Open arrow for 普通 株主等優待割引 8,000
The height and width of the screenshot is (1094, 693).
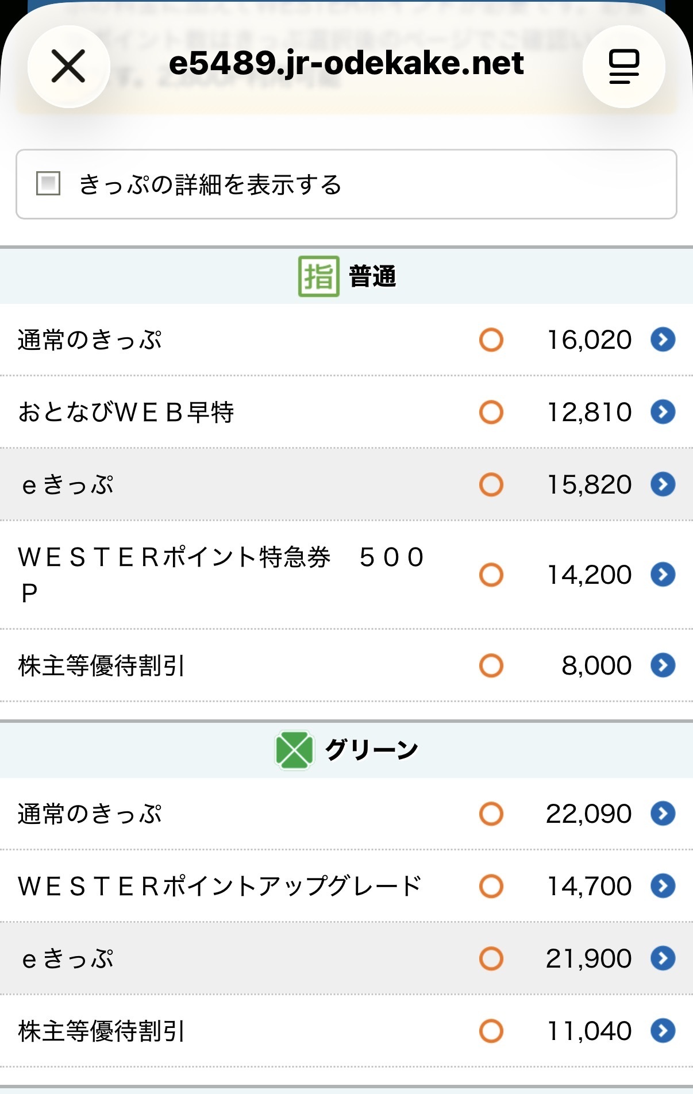pyautogui.click(x=663, y=665)
